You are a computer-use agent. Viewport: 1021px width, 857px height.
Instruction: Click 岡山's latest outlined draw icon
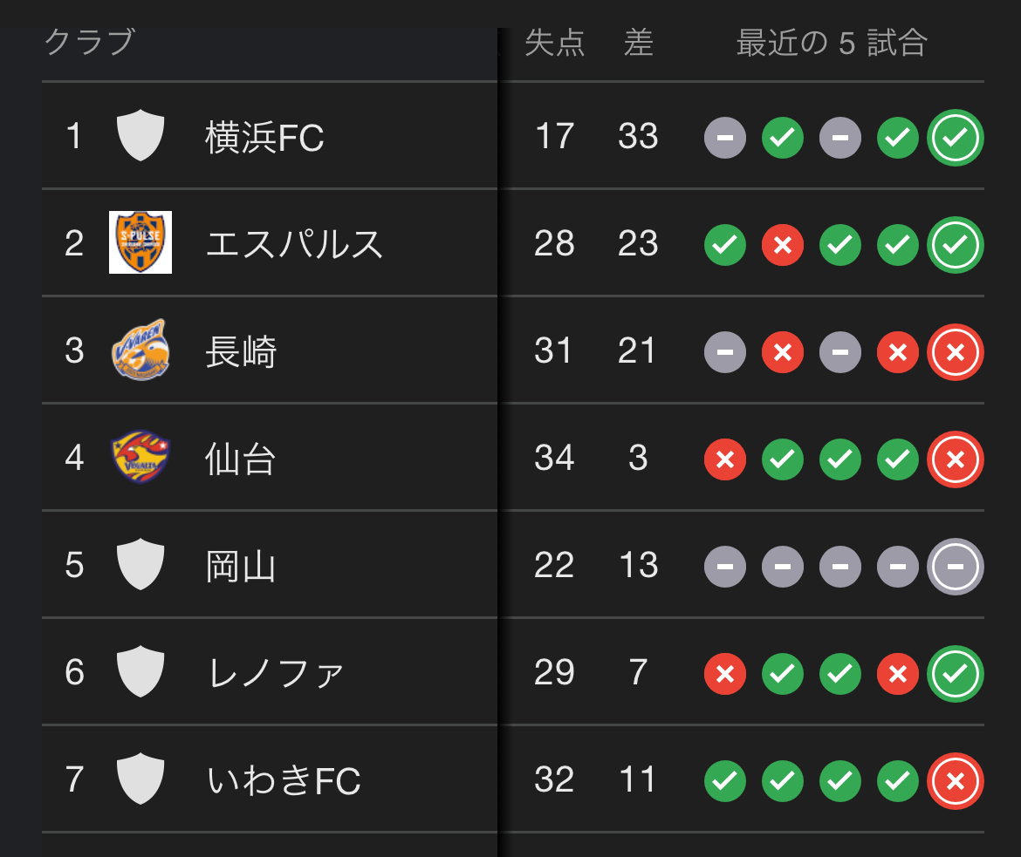point(956,567)
